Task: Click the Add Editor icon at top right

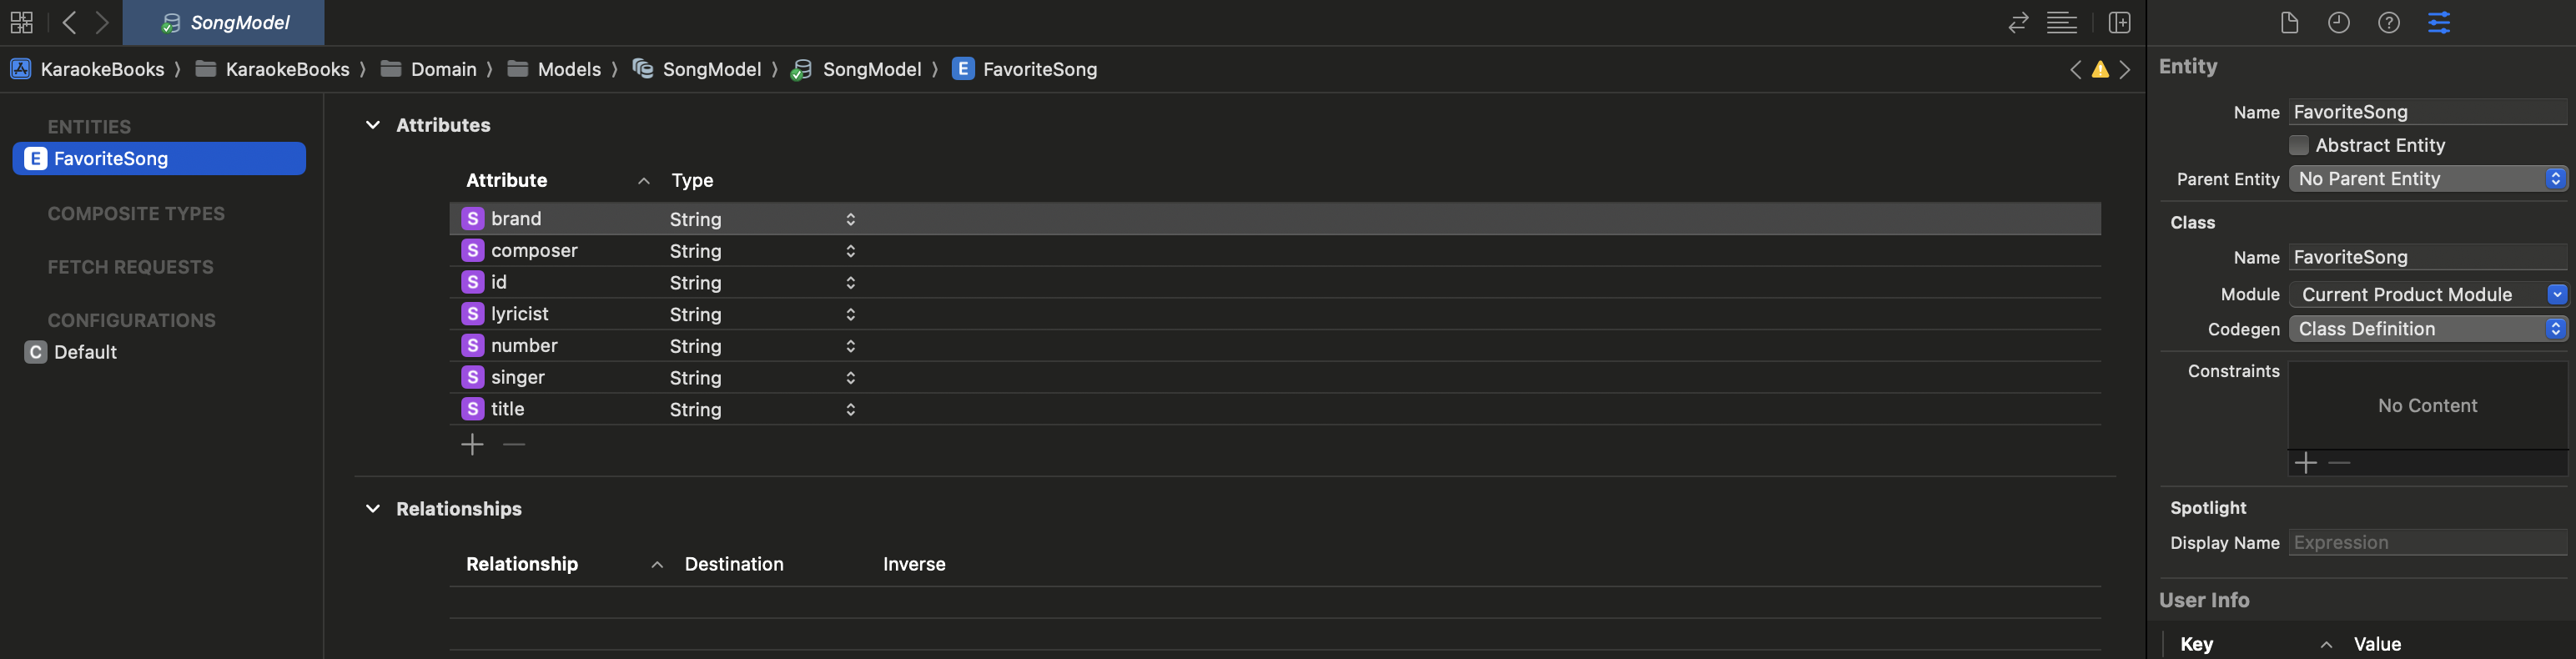Action: (x=2119, y=22)
